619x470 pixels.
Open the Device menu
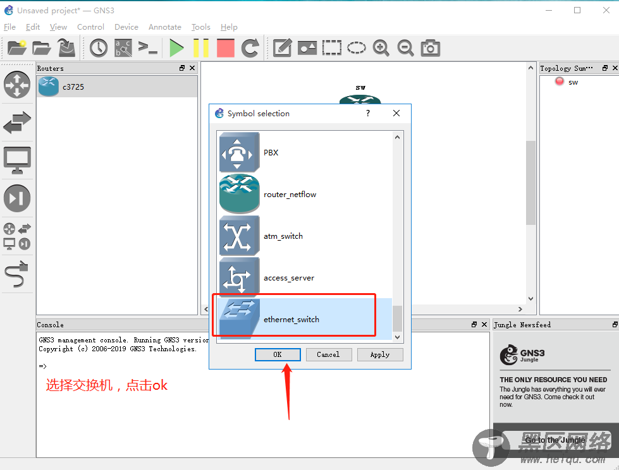tap(126, 27)
